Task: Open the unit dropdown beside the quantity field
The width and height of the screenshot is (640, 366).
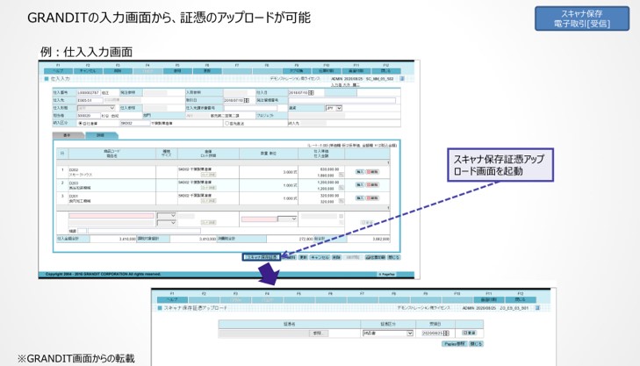Action: tap(287, 219)
